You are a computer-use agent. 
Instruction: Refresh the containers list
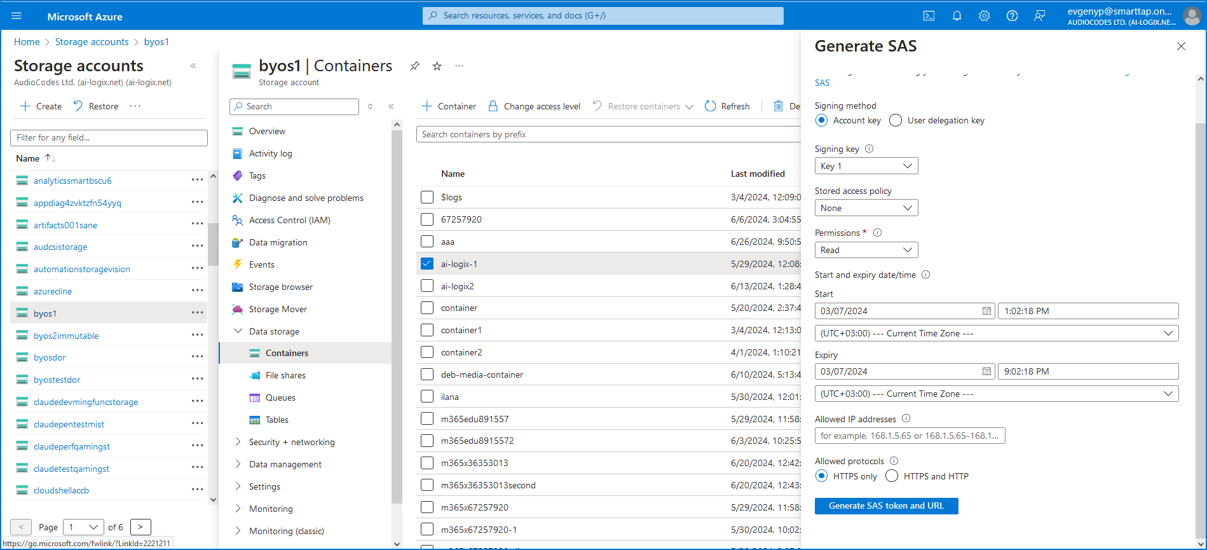[x=727, y=106]
